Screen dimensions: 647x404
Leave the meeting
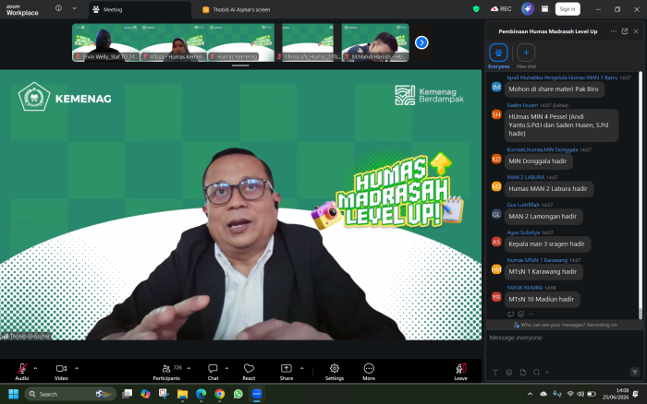[461, 372]
